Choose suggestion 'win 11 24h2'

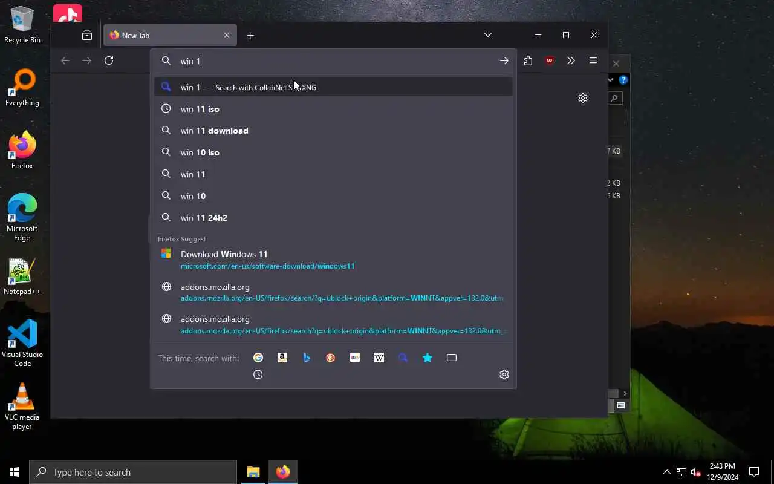[x=333, y=218]
